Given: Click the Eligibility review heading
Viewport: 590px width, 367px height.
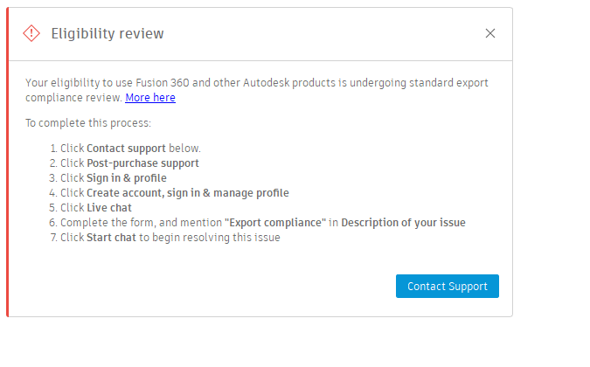Looking at the screenshot, I should tap(108, 34).
